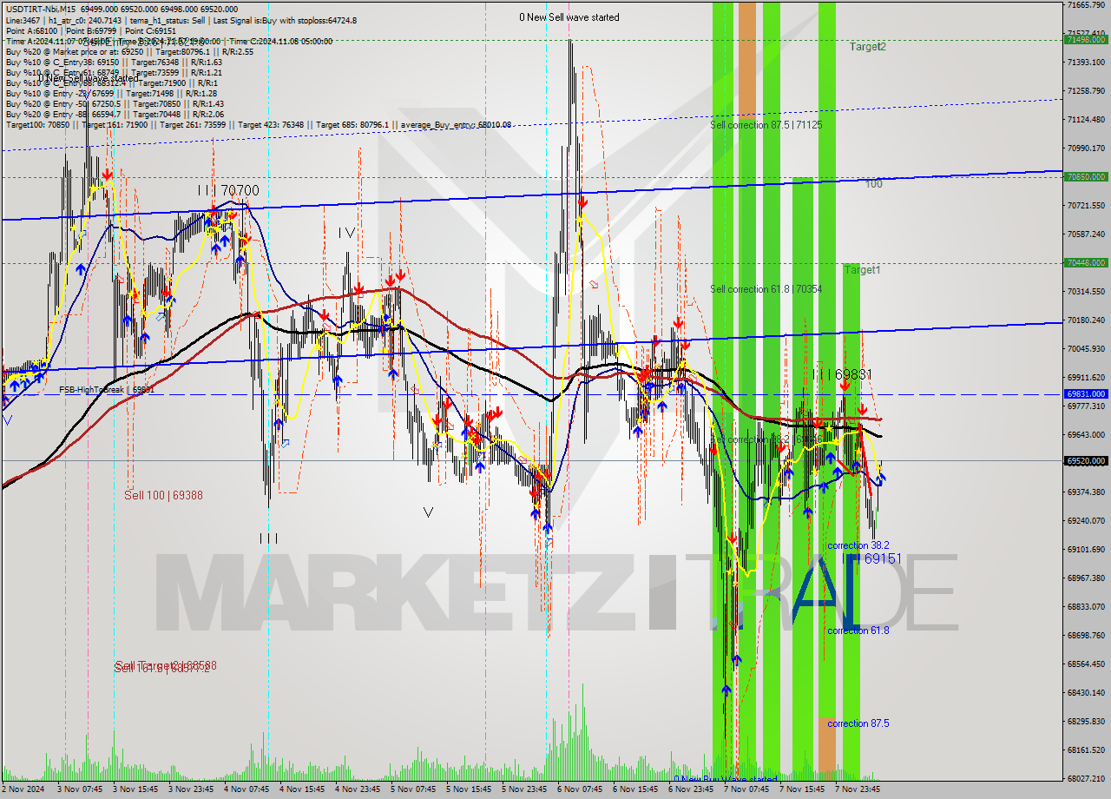Click 'Sell correction 61.8 | 70354' label
Image resolution: width=1111 pixels, height=799 pixels.
[766, 289]
